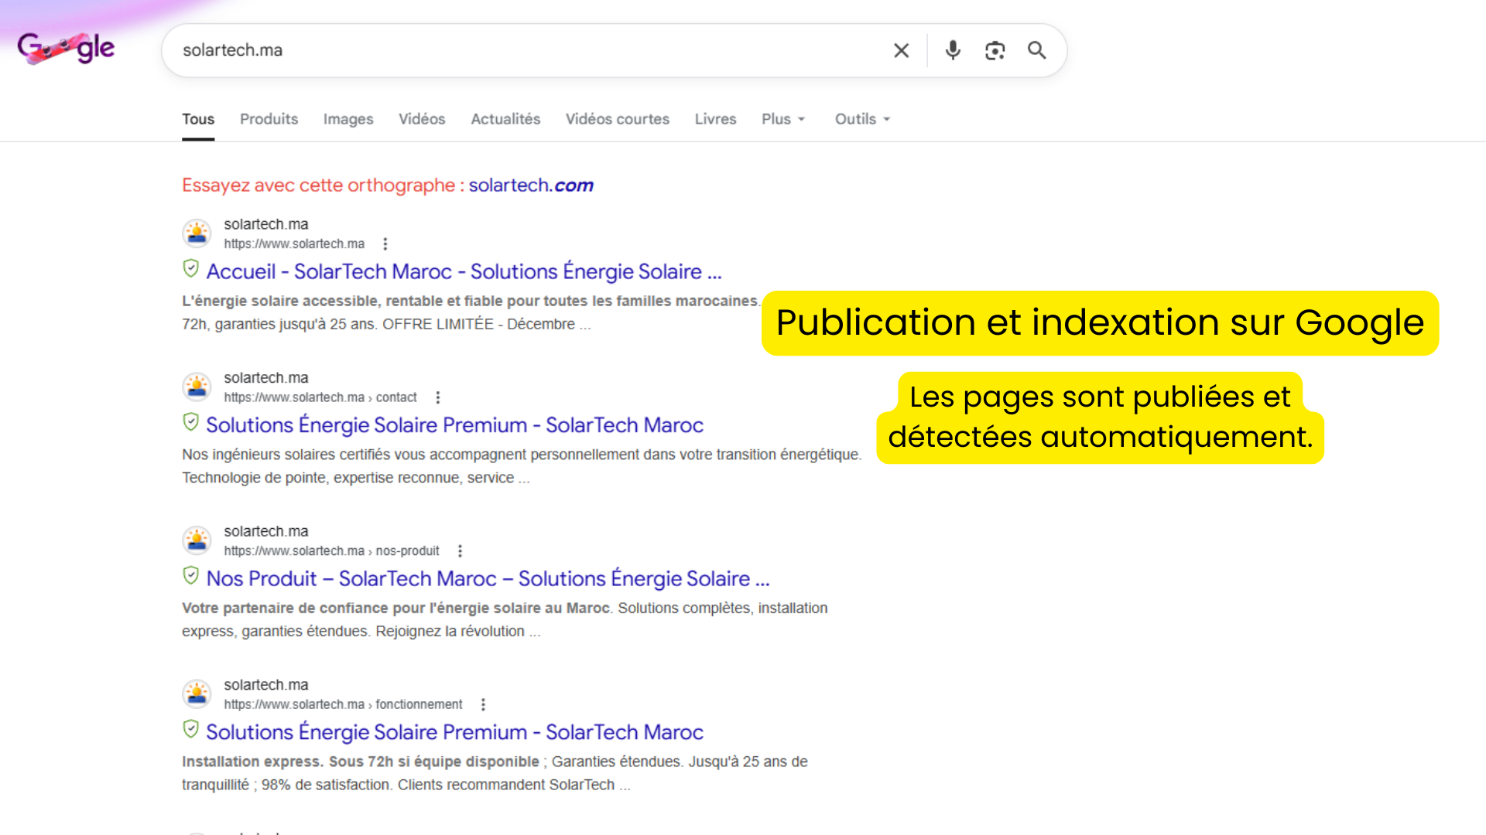
Task: Click the favicon of the contact result
Action: (197, 387)
